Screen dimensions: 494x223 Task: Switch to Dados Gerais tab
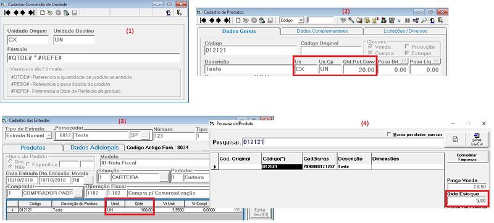coord(239,31)
